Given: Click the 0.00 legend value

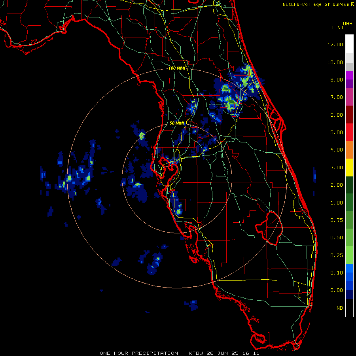Looking at the screenshot, I should (x=337, y=290).
